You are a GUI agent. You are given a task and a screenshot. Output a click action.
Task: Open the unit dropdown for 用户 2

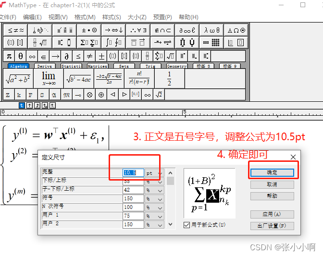(x=154, y=225)
